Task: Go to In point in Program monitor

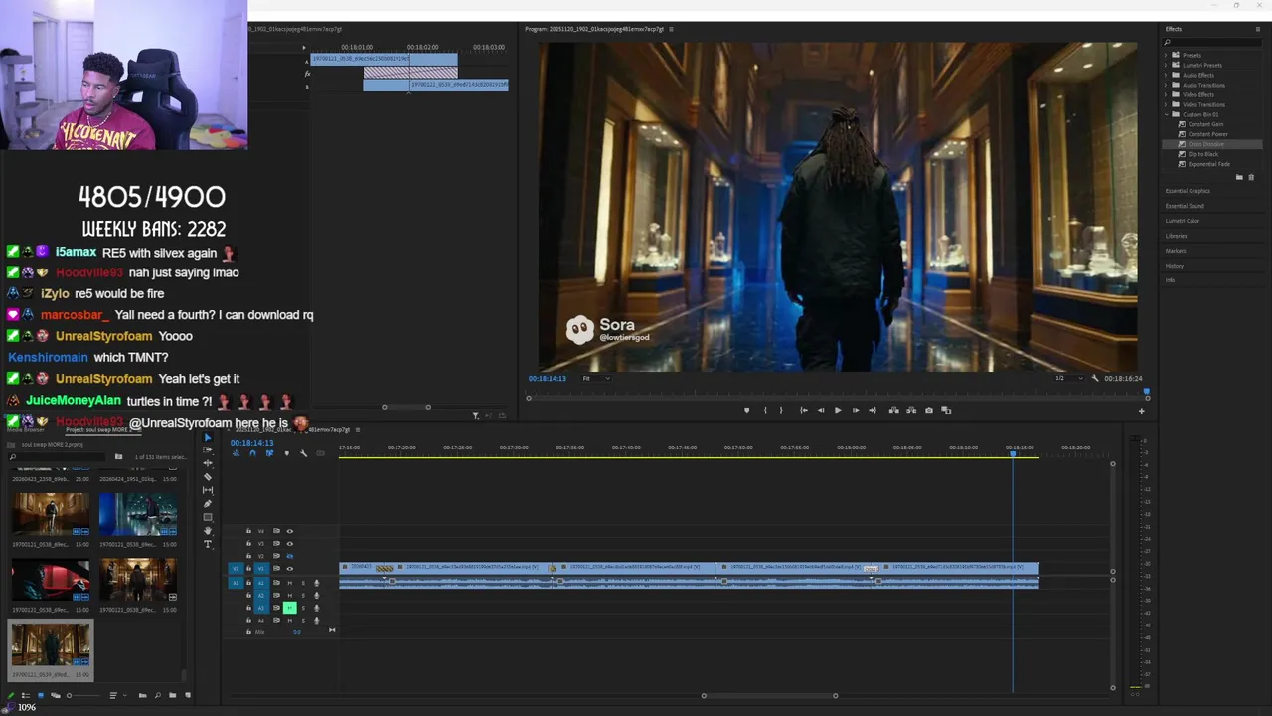Action: point(804,410)
